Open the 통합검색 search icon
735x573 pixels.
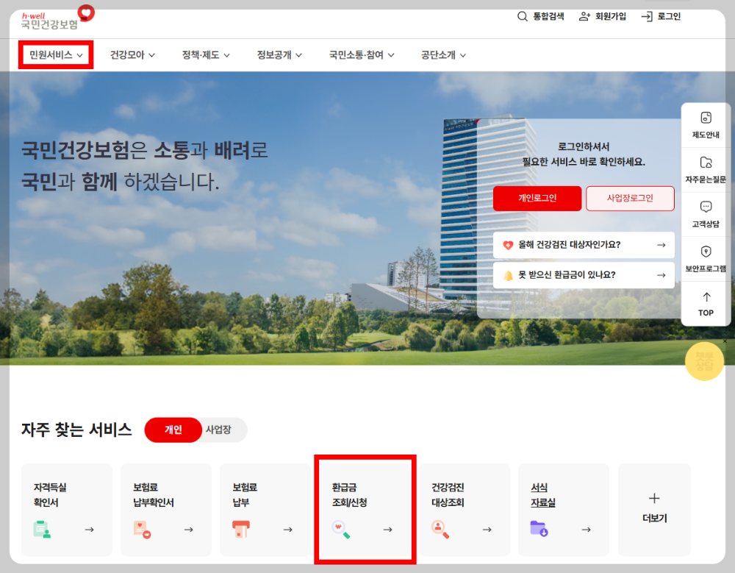522,16
